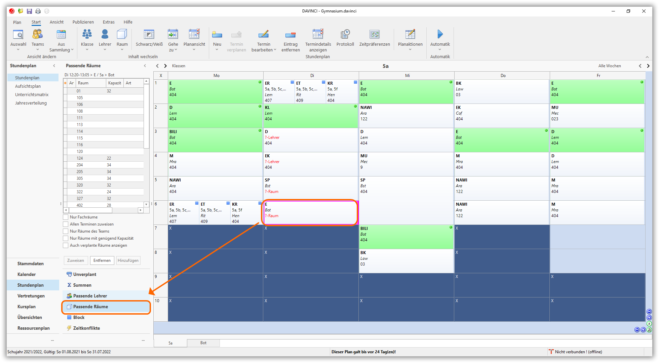Image resolution: width=659 pixels, height=363 pixels.
Task: Click the Entfernen button
Action: pos(102,260)
